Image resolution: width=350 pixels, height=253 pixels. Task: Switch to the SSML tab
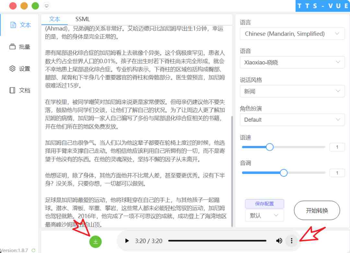point(82,19)
